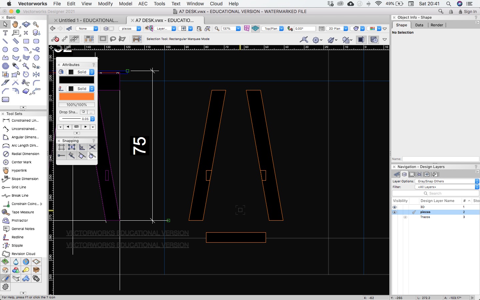Screen dimensions: 480x300
Task: Select the Double Line tool
Action: 15,41
